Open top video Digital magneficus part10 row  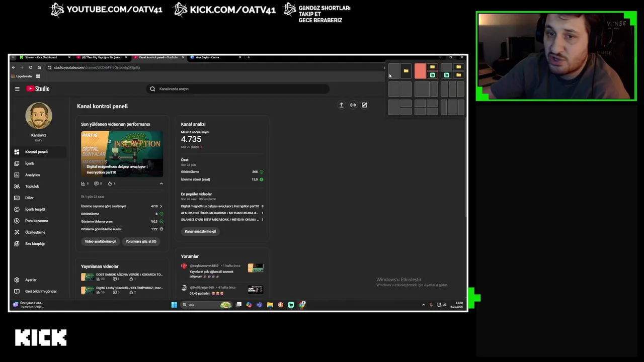(x=222, y=206)
